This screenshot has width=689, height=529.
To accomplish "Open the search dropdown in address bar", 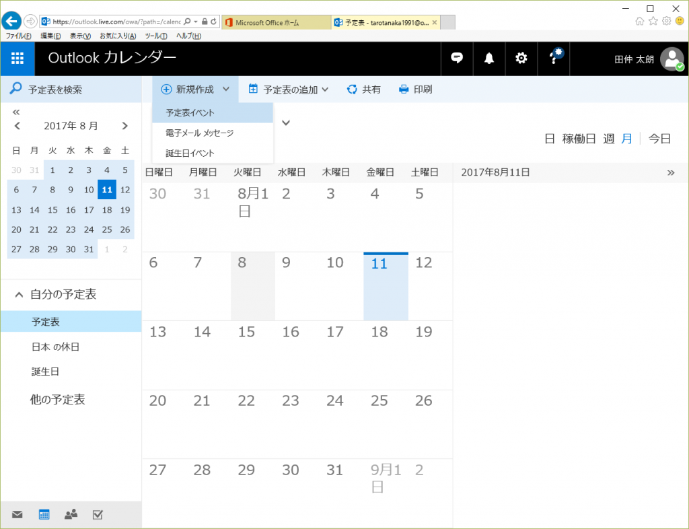I will [x=196, y=22].
